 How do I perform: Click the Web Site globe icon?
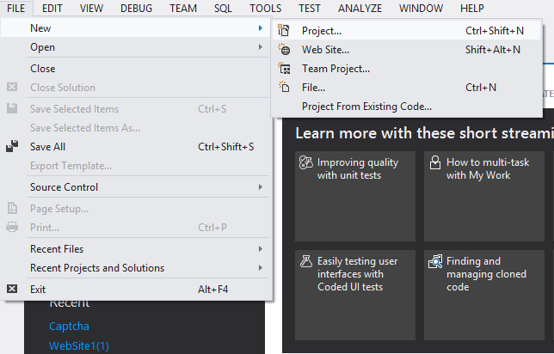point(284,50)
